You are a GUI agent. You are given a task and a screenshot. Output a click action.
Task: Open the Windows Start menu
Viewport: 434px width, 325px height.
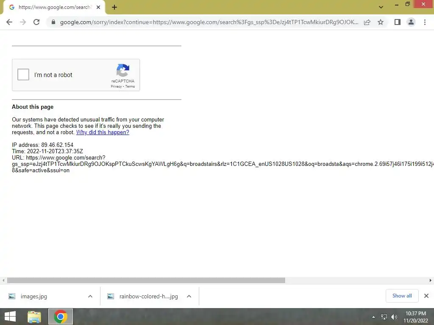coord(10,317)
